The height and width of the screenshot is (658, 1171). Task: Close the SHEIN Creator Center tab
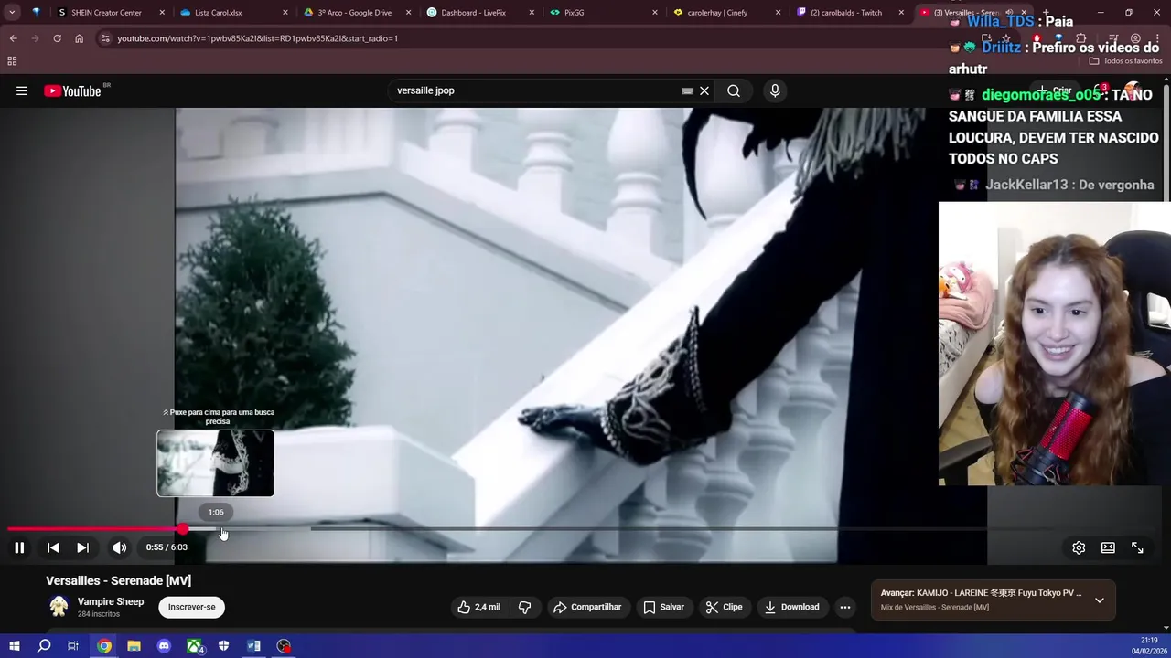pyautogui.click(x=162, y=13)
